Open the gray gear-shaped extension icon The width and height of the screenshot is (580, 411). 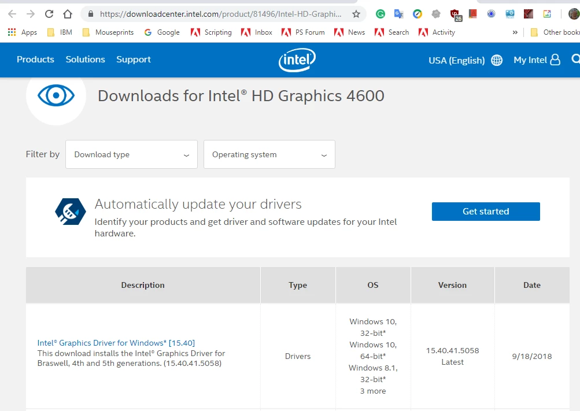tap(436, 14)
